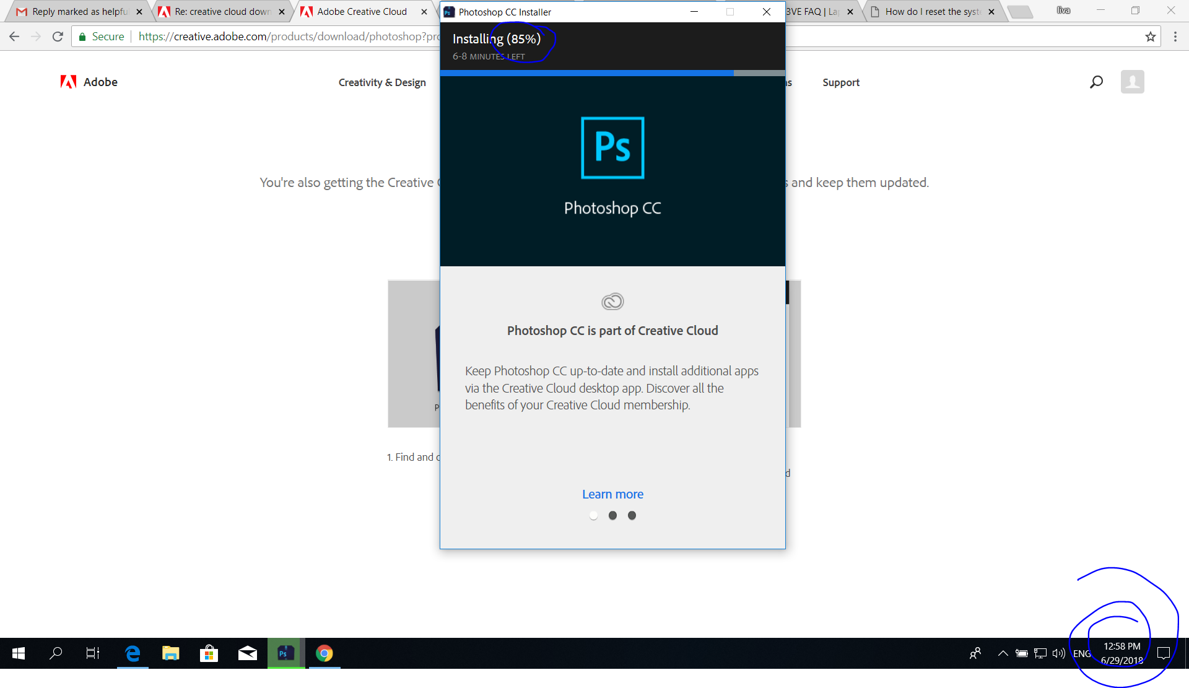Click ENG language indicator
The image size is (1189, 688).
click(1082, 654)
